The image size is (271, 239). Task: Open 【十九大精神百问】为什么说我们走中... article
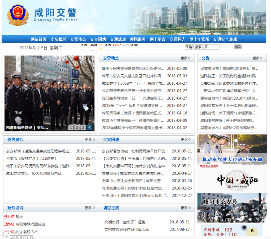pyautogui.click(x=135, y=166)
